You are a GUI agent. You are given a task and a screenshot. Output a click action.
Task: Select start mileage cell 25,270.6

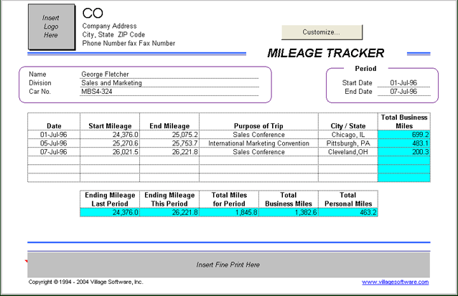[110, 143]
